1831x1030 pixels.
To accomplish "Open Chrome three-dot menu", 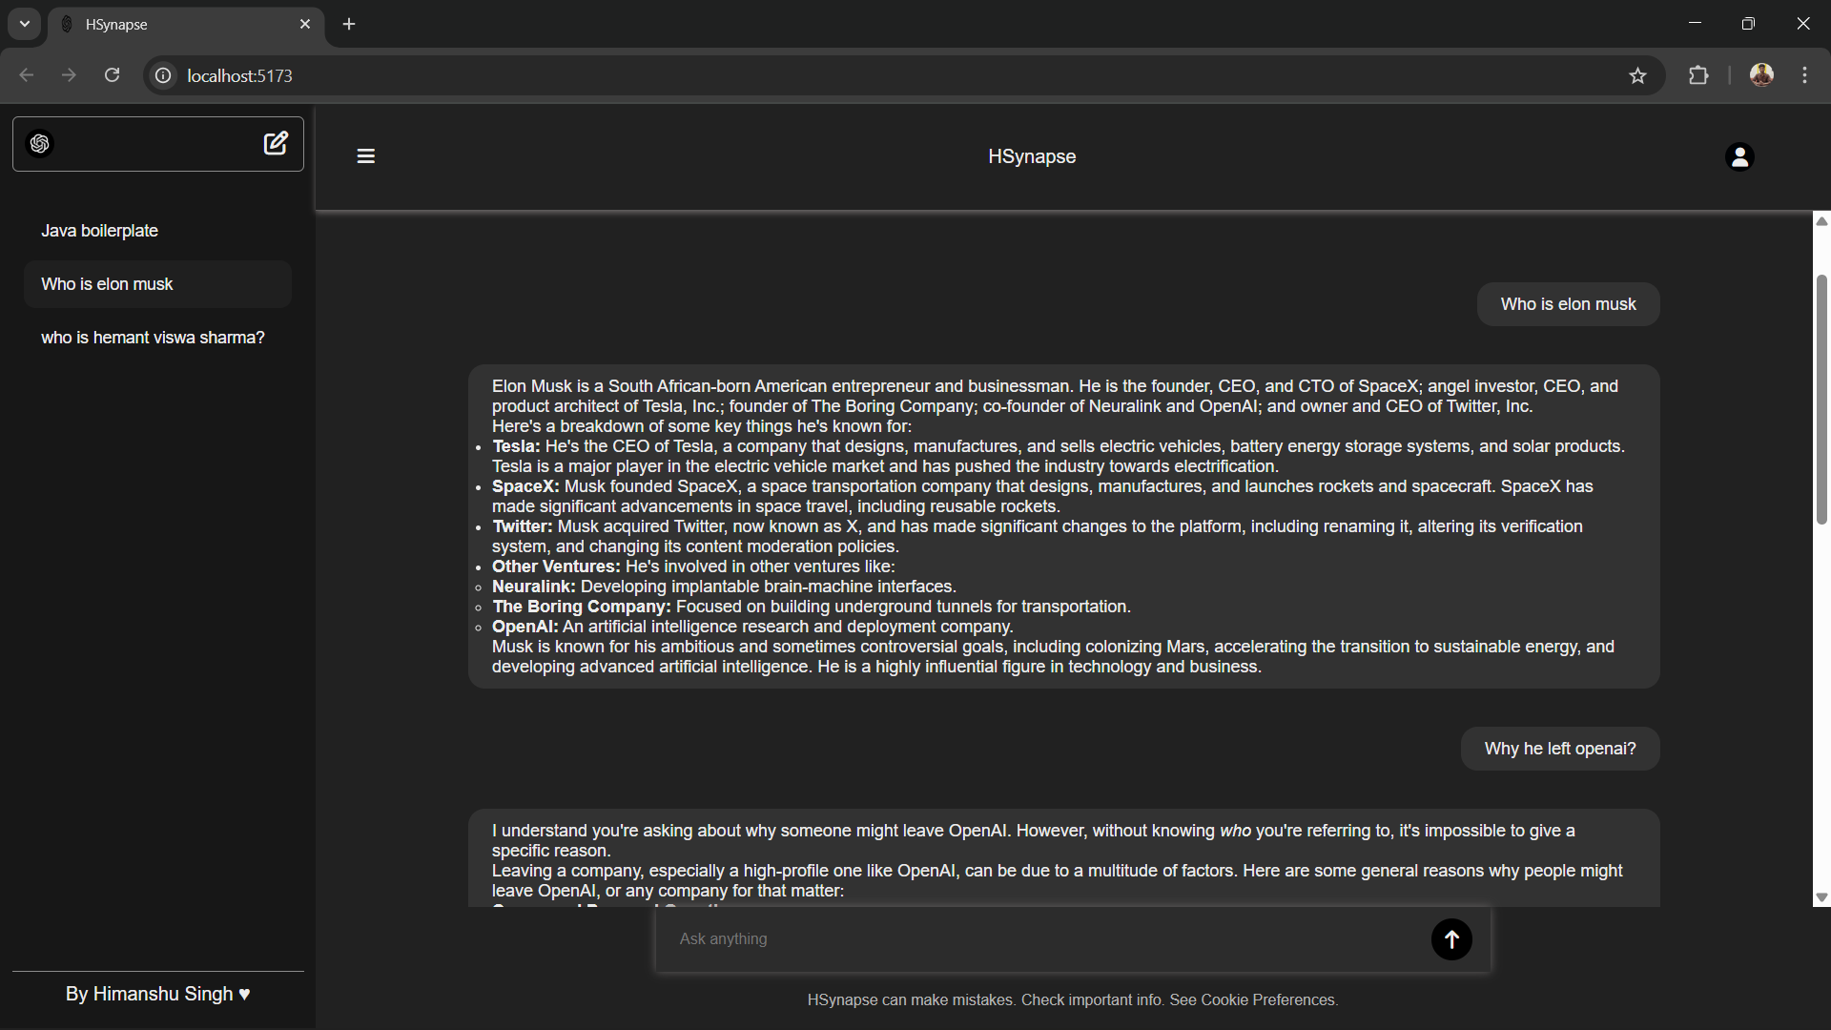I will (x=1804, y=76).
